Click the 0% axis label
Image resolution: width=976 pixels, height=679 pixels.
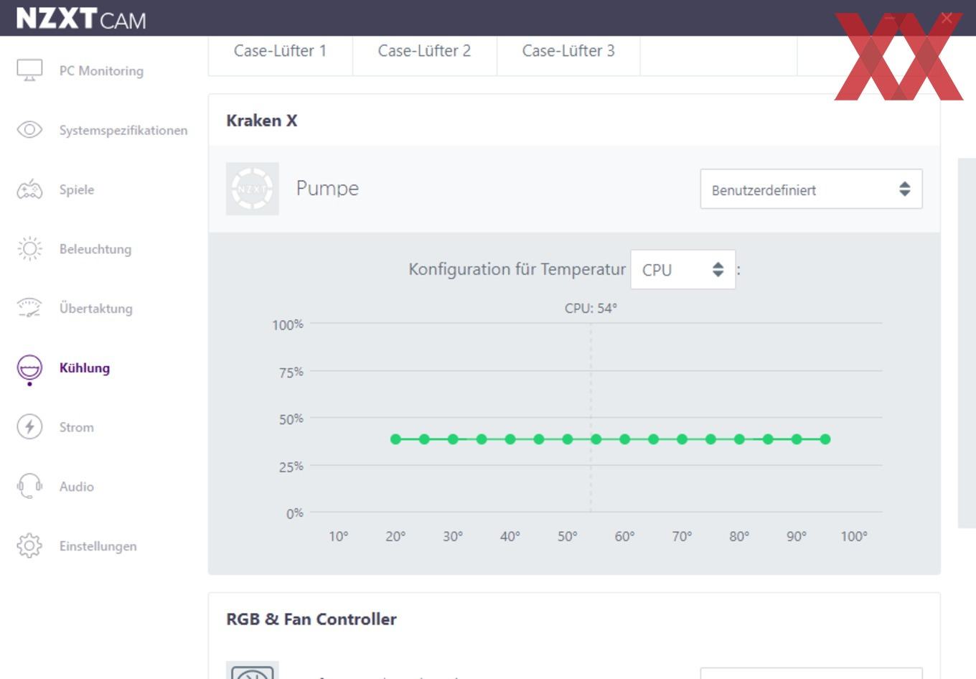(295, 514)
